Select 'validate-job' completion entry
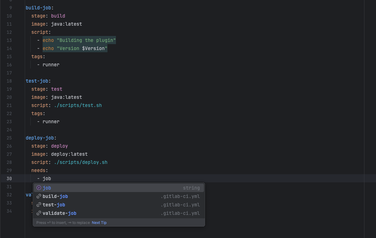 [x=119, y=213]
